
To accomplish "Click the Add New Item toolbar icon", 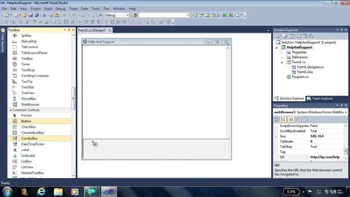I will point(16,15).
